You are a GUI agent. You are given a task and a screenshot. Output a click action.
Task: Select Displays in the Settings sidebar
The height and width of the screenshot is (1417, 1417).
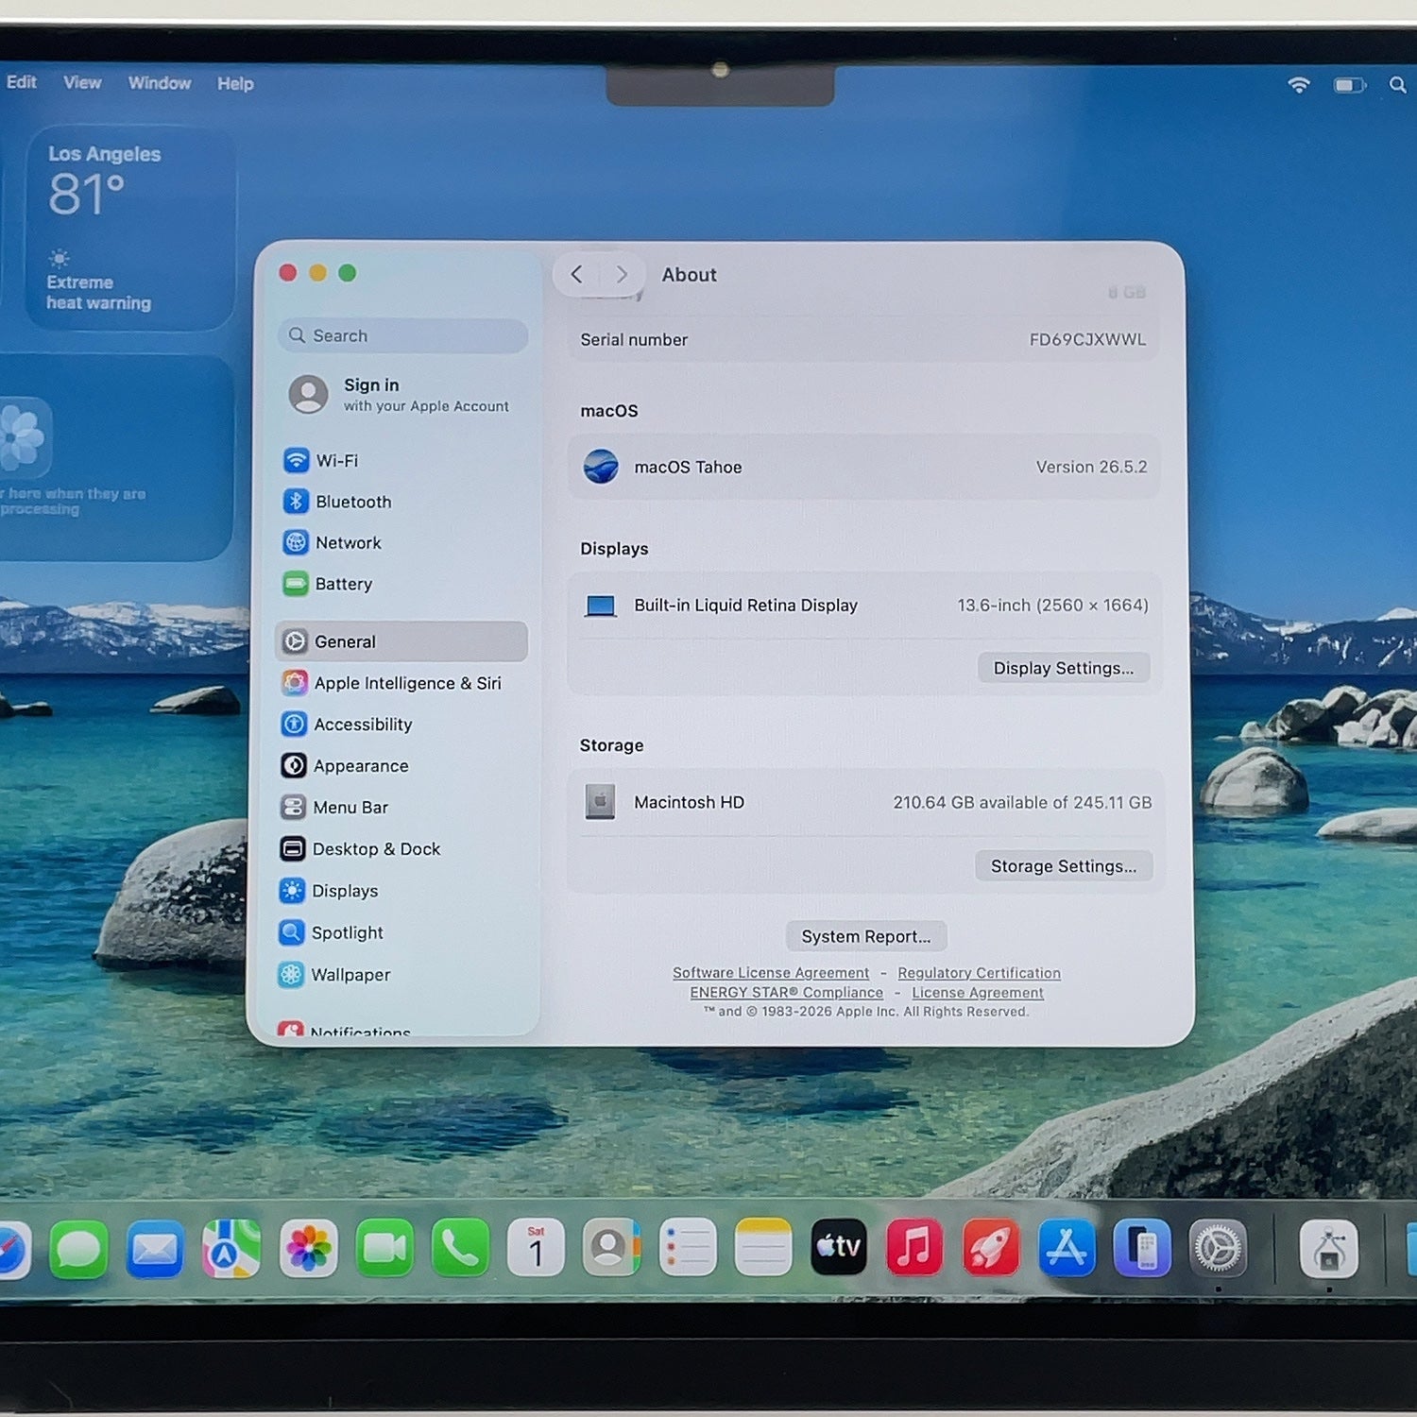[x=401, y=891]
